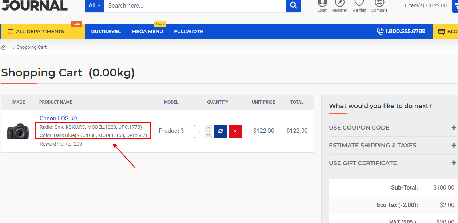Viewport: 458px width, 223px height.
Task: Open the Multilevel menu item
Action: coord(105,32)
